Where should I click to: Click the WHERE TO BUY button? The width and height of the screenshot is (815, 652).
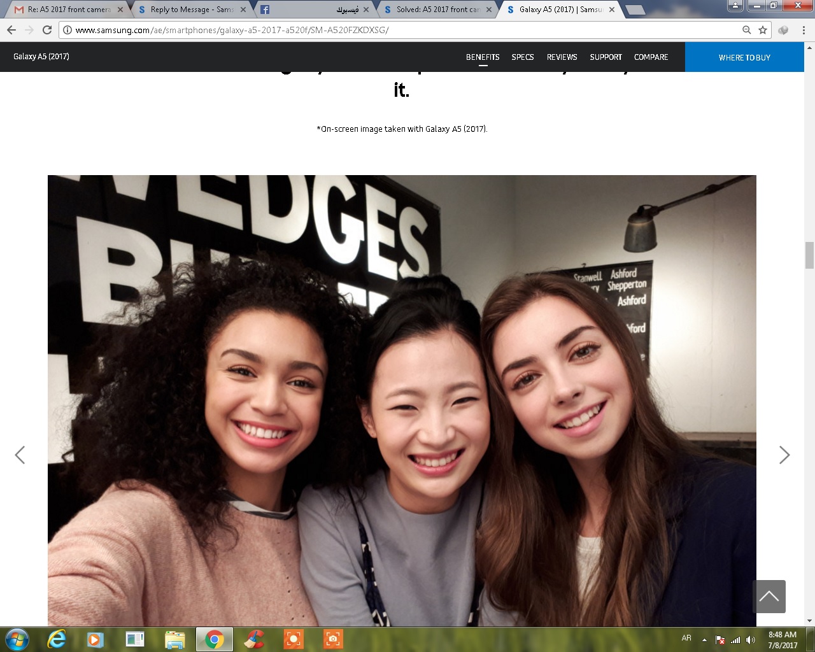pos(744,57)
